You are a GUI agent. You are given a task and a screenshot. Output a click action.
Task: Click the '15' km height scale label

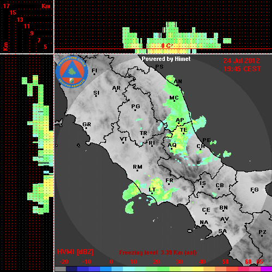13,13
